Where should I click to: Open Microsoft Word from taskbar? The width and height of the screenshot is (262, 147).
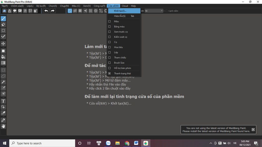[136, 143]
